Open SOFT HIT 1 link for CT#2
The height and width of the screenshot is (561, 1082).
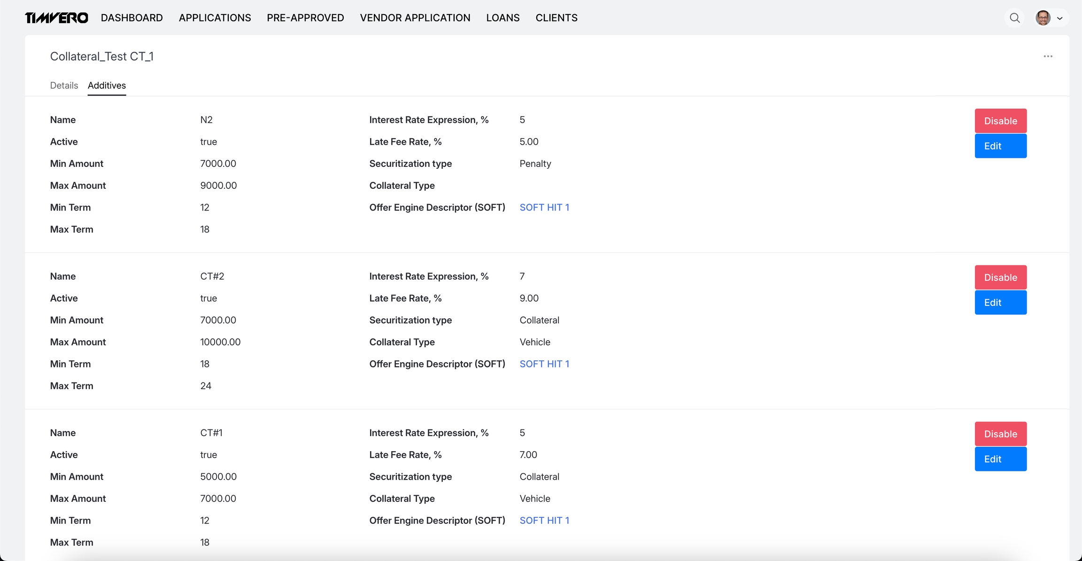544,364
